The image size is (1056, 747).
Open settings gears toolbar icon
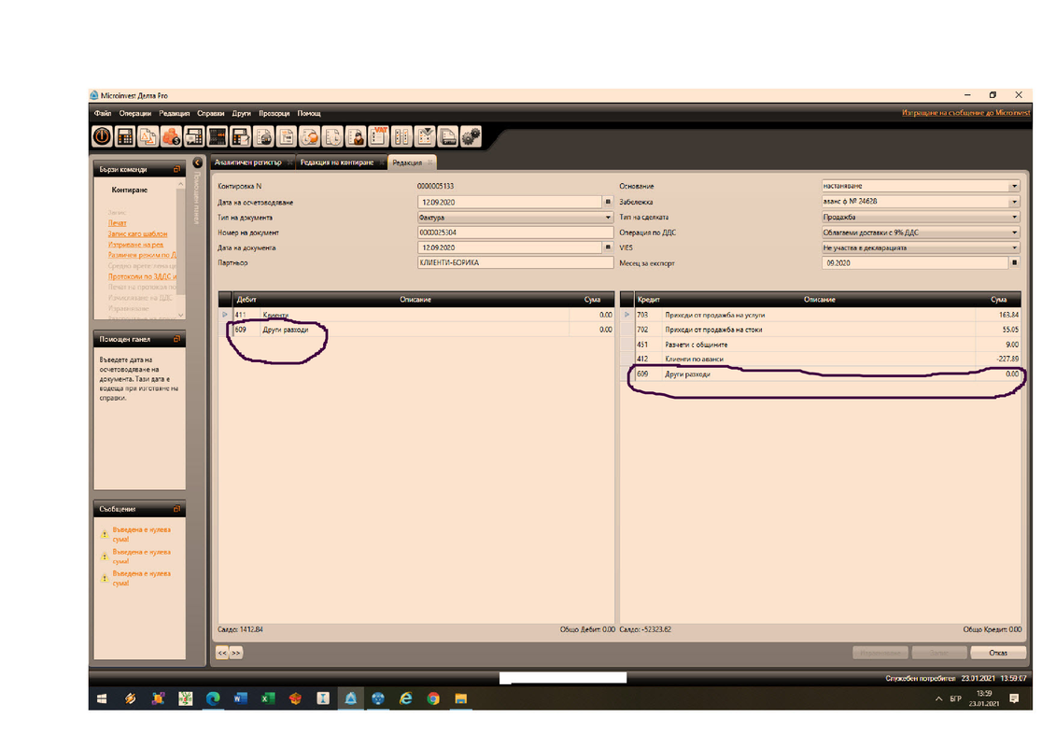471,136
